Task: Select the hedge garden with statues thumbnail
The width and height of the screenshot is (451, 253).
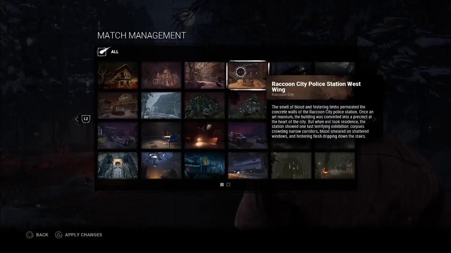Action: click(205, 105)
